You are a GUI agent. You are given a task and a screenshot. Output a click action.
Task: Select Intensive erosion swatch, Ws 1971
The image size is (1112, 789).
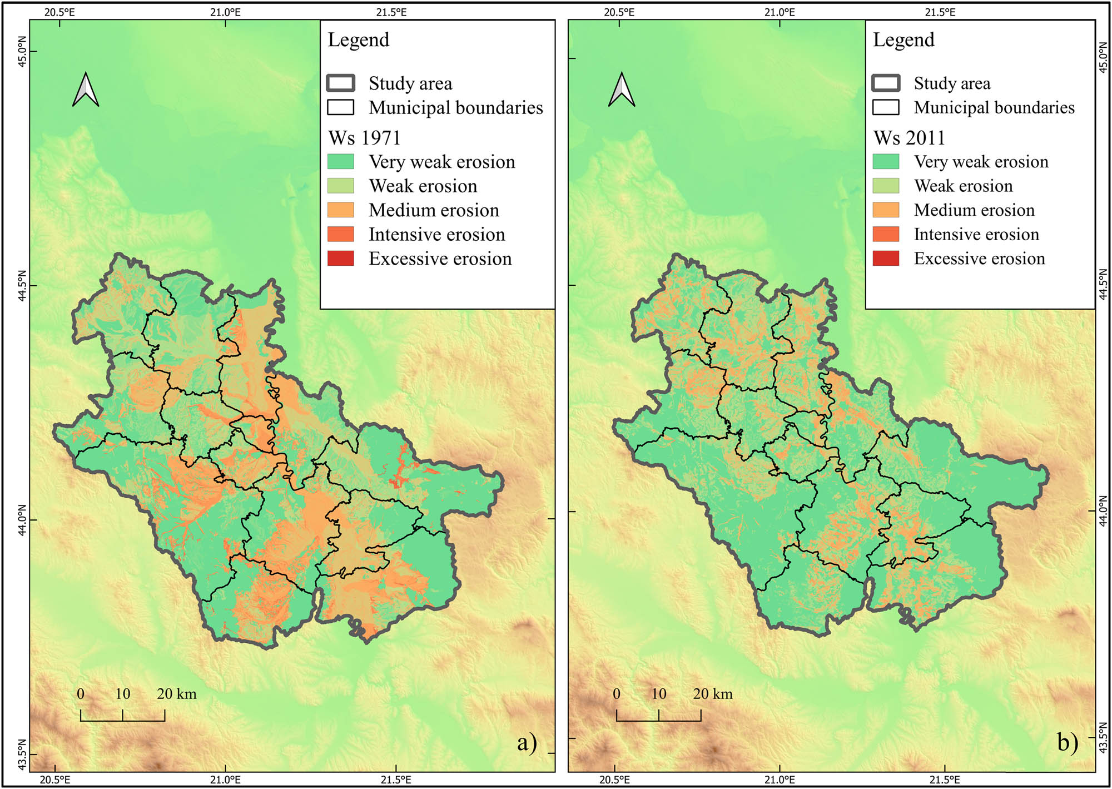[x=340, y=234]
